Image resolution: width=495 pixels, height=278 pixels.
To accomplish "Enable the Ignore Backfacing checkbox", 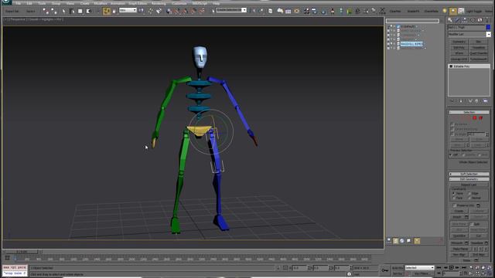I will tap(452, 129).
